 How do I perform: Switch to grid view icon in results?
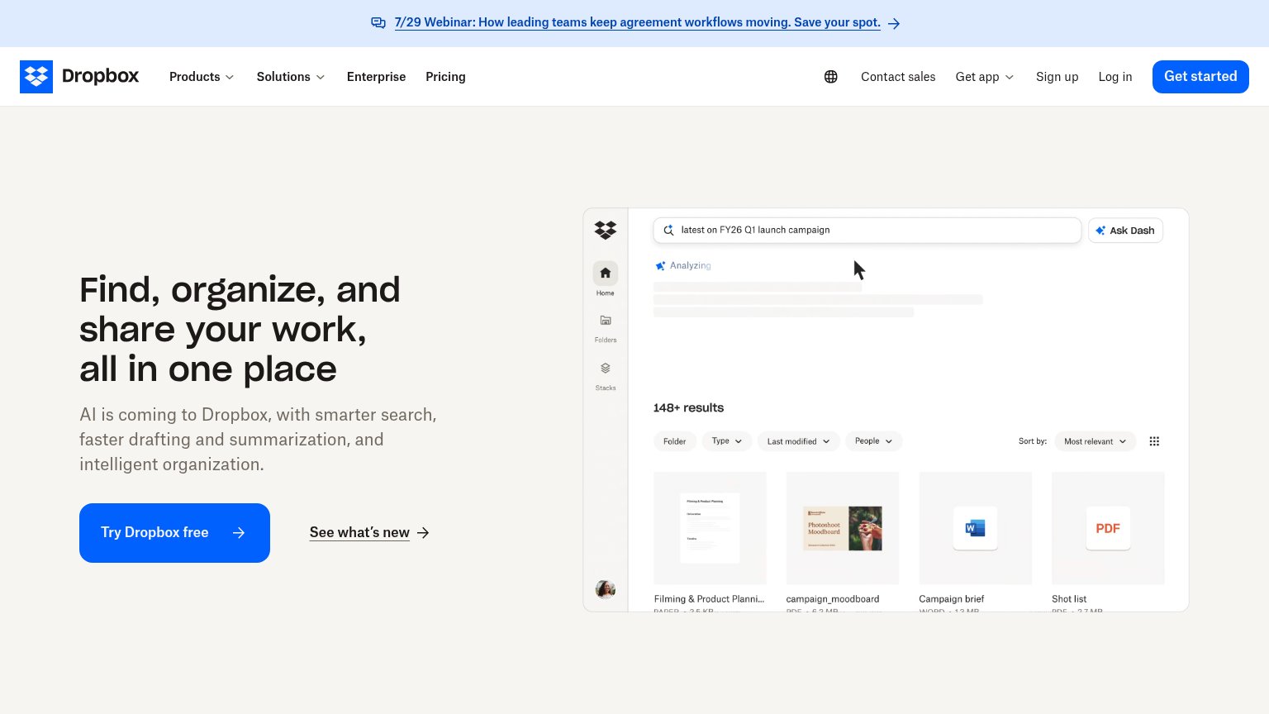1154,441
